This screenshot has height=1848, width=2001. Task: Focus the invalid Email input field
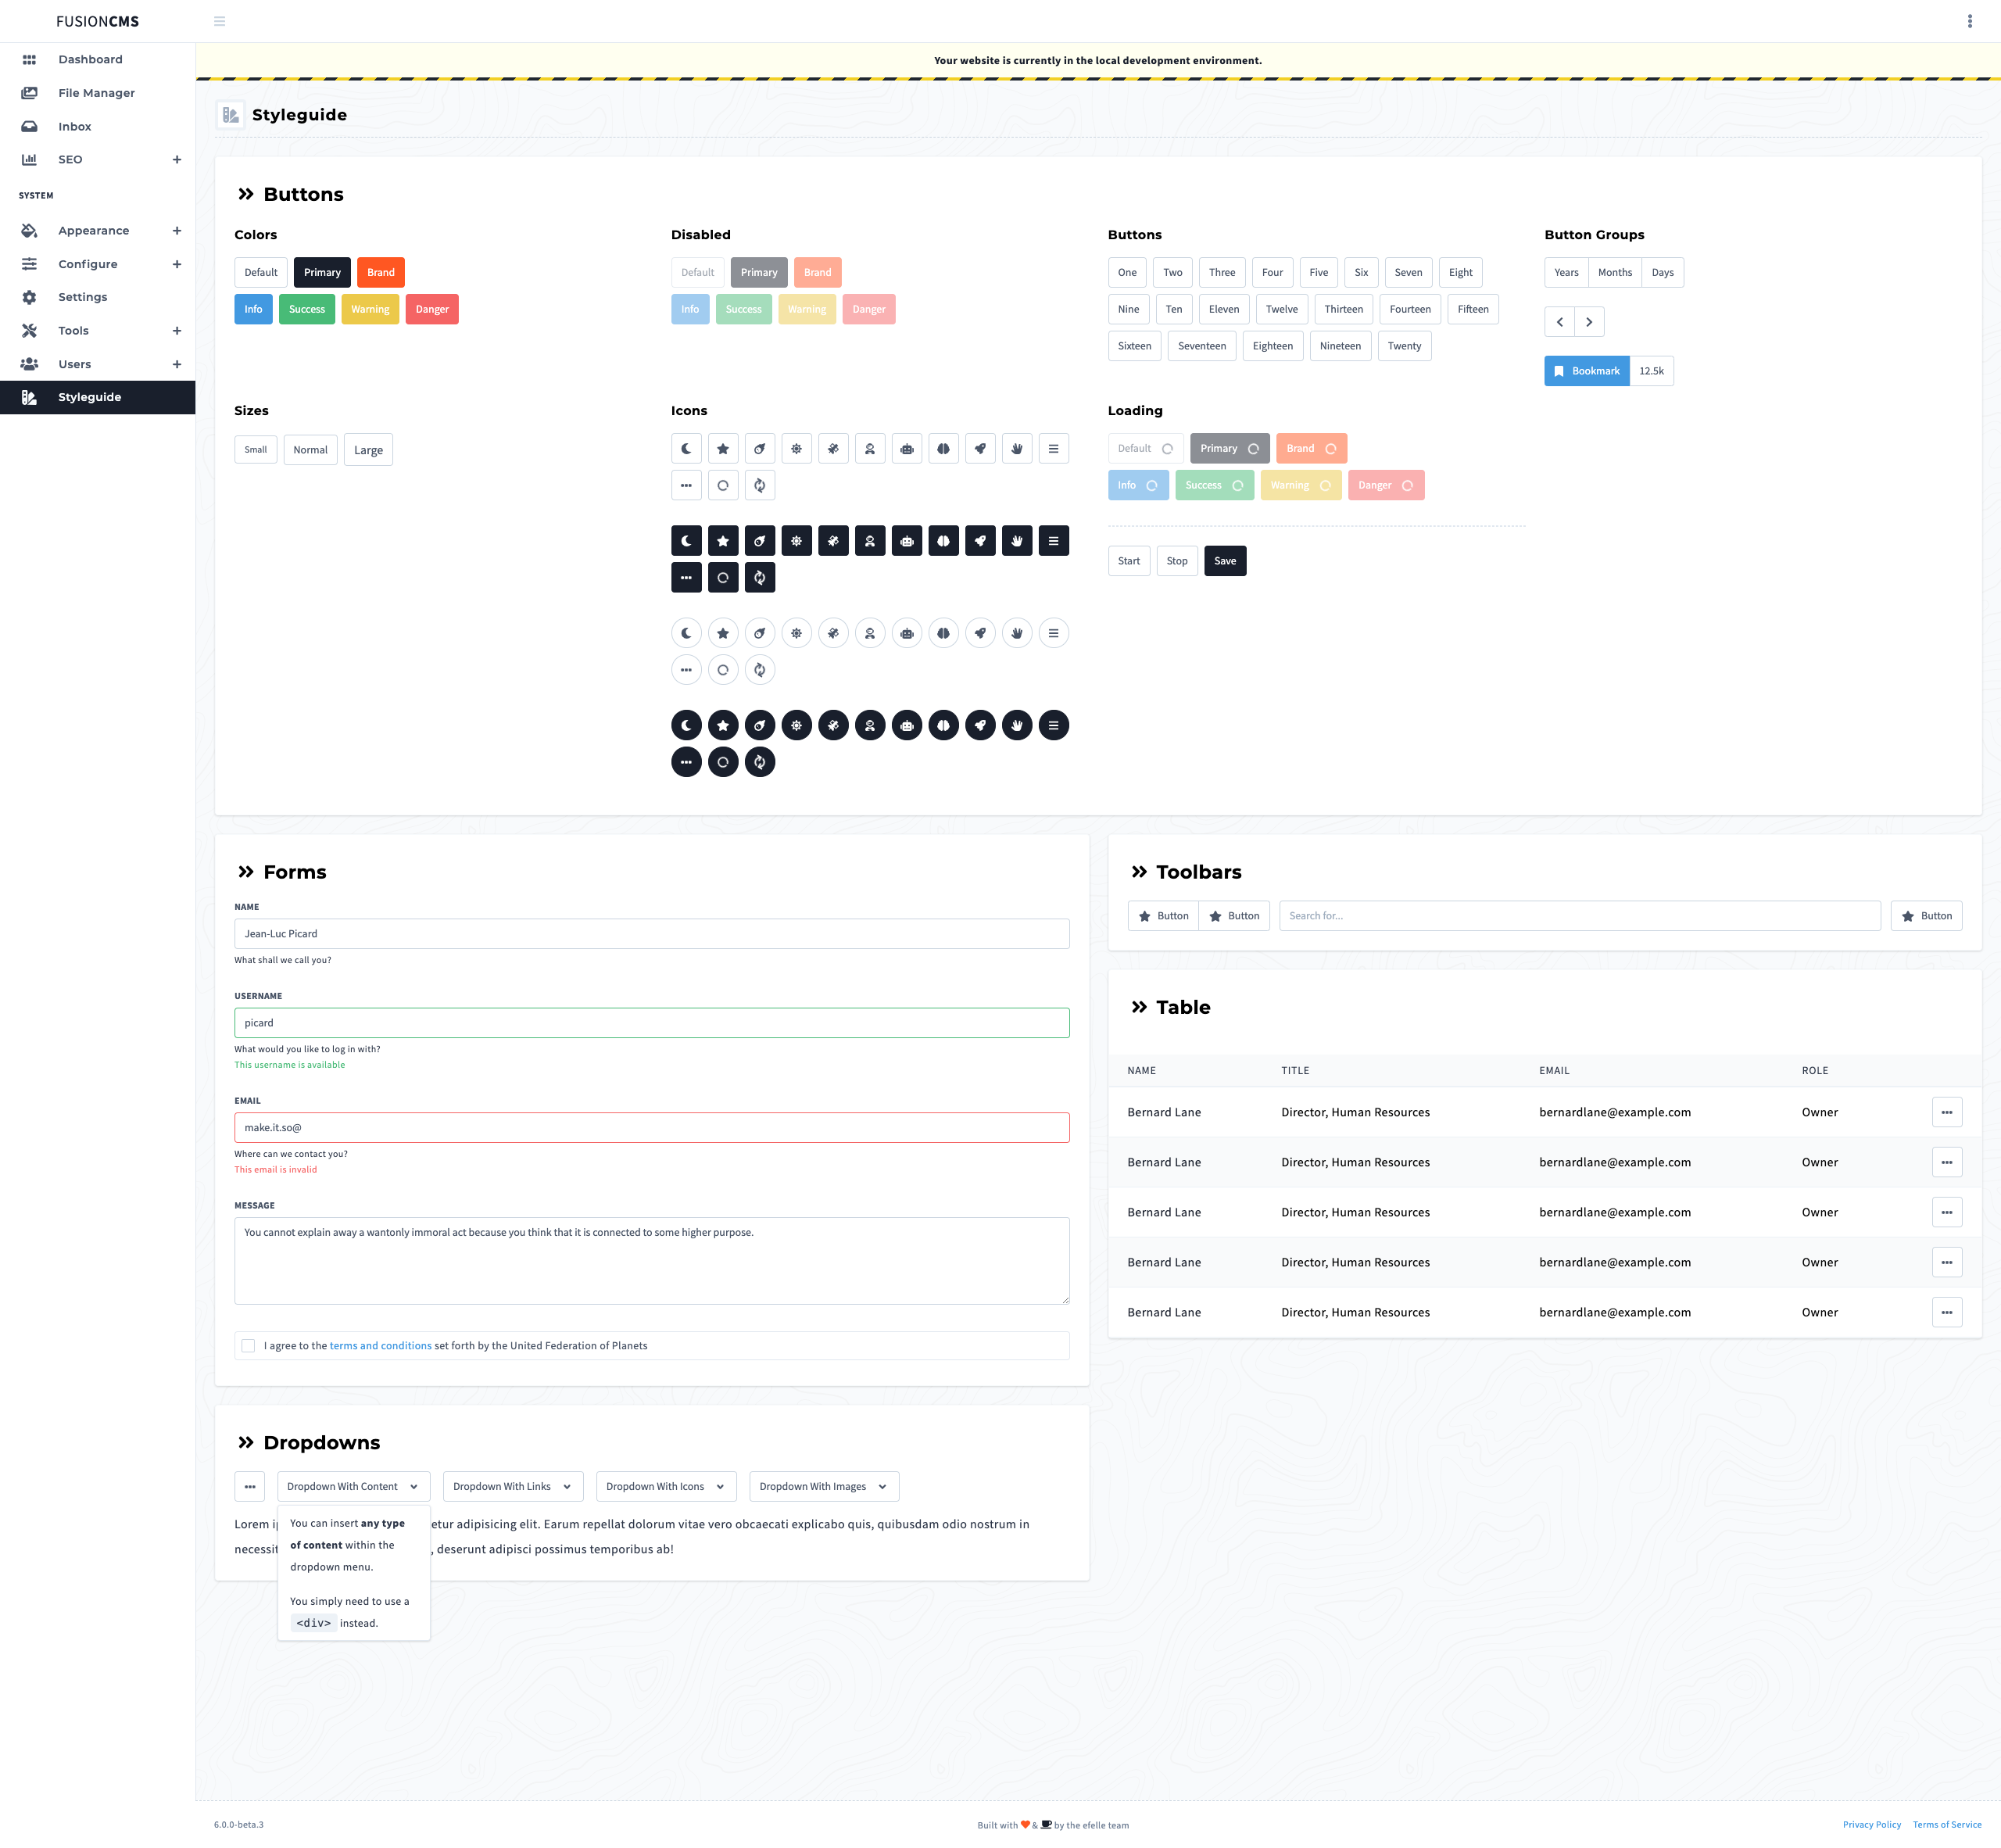pos(652,1128)
